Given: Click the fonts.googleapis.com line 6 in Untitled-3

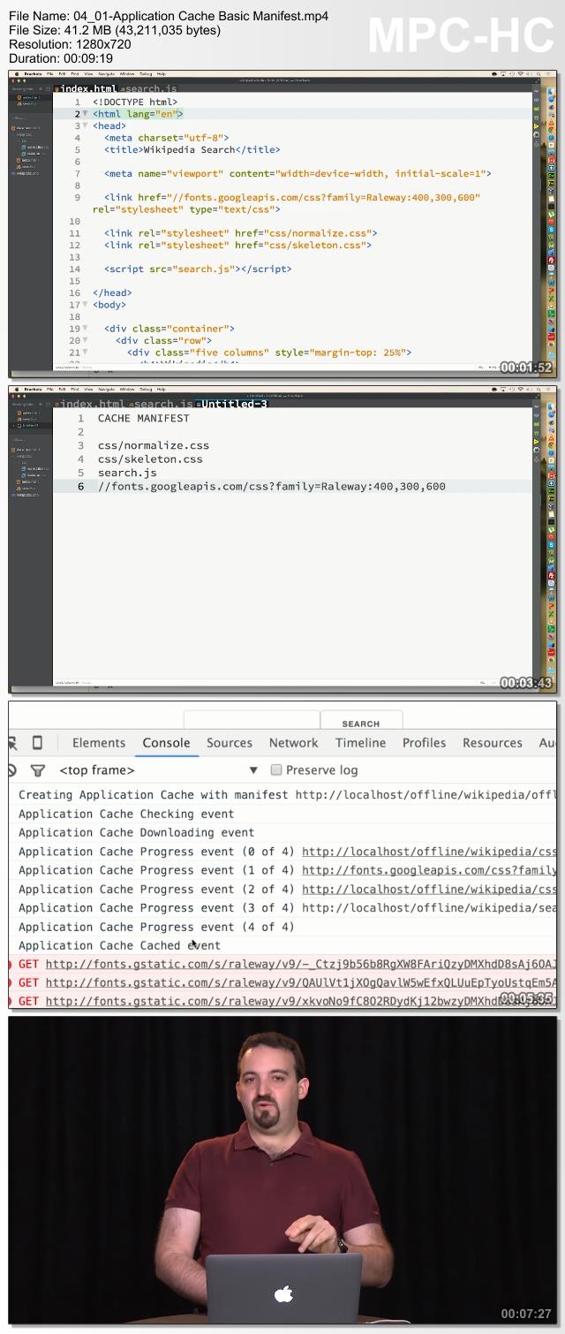Looking at the screenshot, I should point(272,486).
